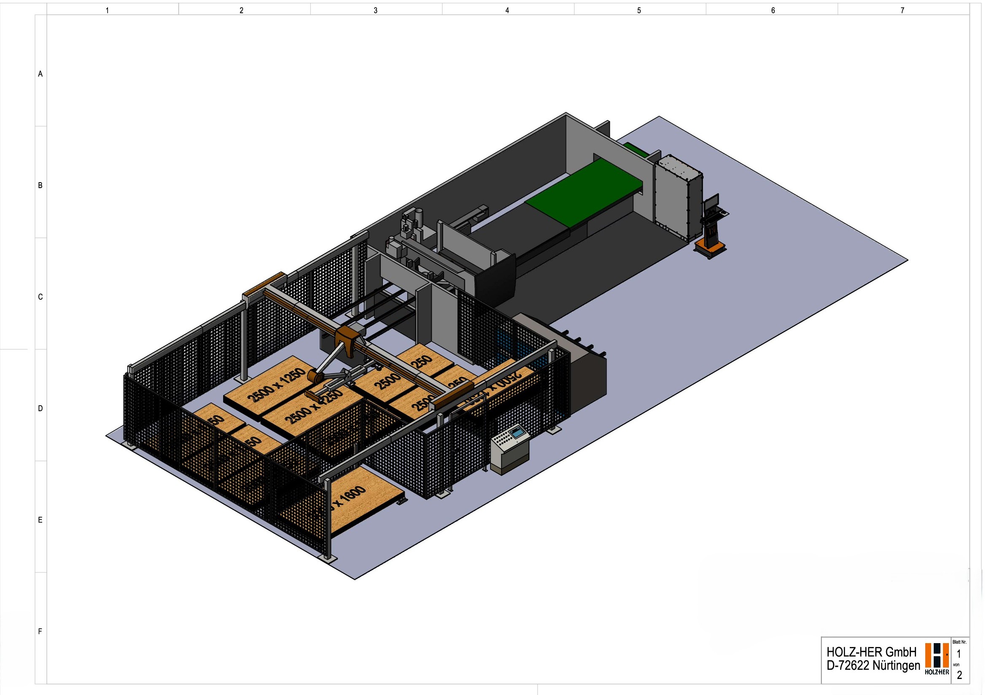This screenshot has height=695, width=986.
Task: Click column header 7 on top ruler
Action: [902, 10]
